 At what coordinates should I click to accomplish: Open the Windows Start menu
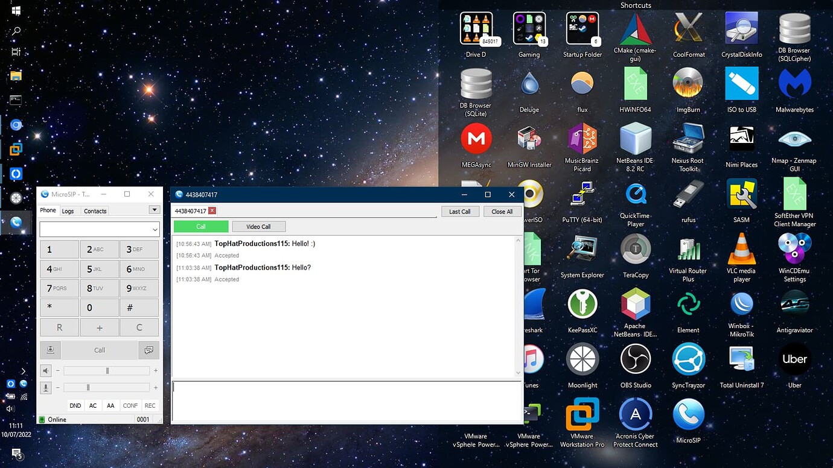pyautogui.click(x=16, y=10)
